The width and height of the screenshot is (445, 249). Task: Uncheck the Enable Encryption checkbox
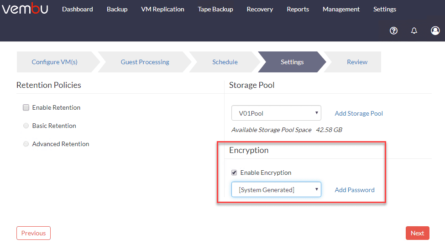pos(234,173)
